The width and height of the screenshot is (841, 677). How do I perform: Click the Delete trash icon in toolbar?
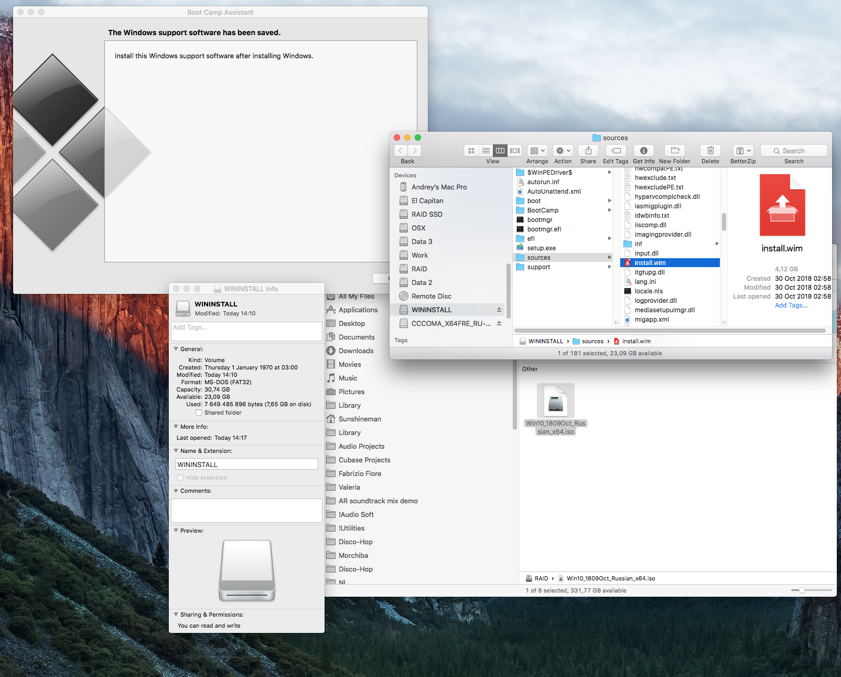pos(710,151)
